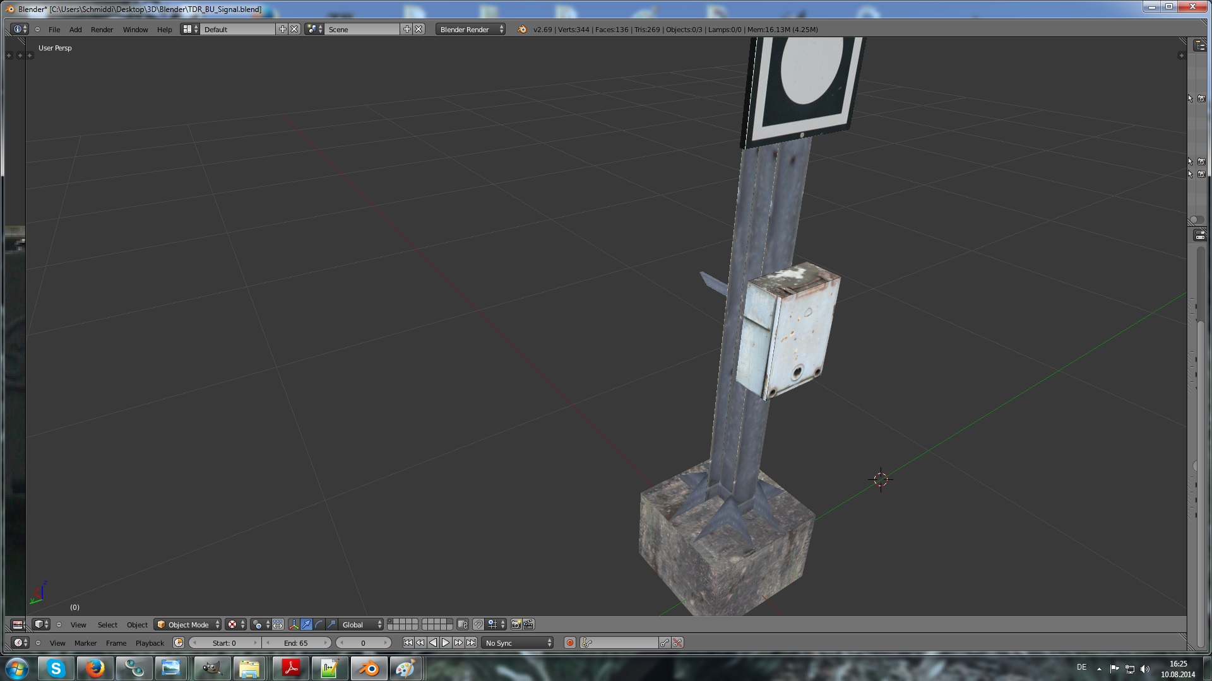The image size is (1212, 681).
Task: Open Blender from the Windows taskbar
Action: point(369,668)
